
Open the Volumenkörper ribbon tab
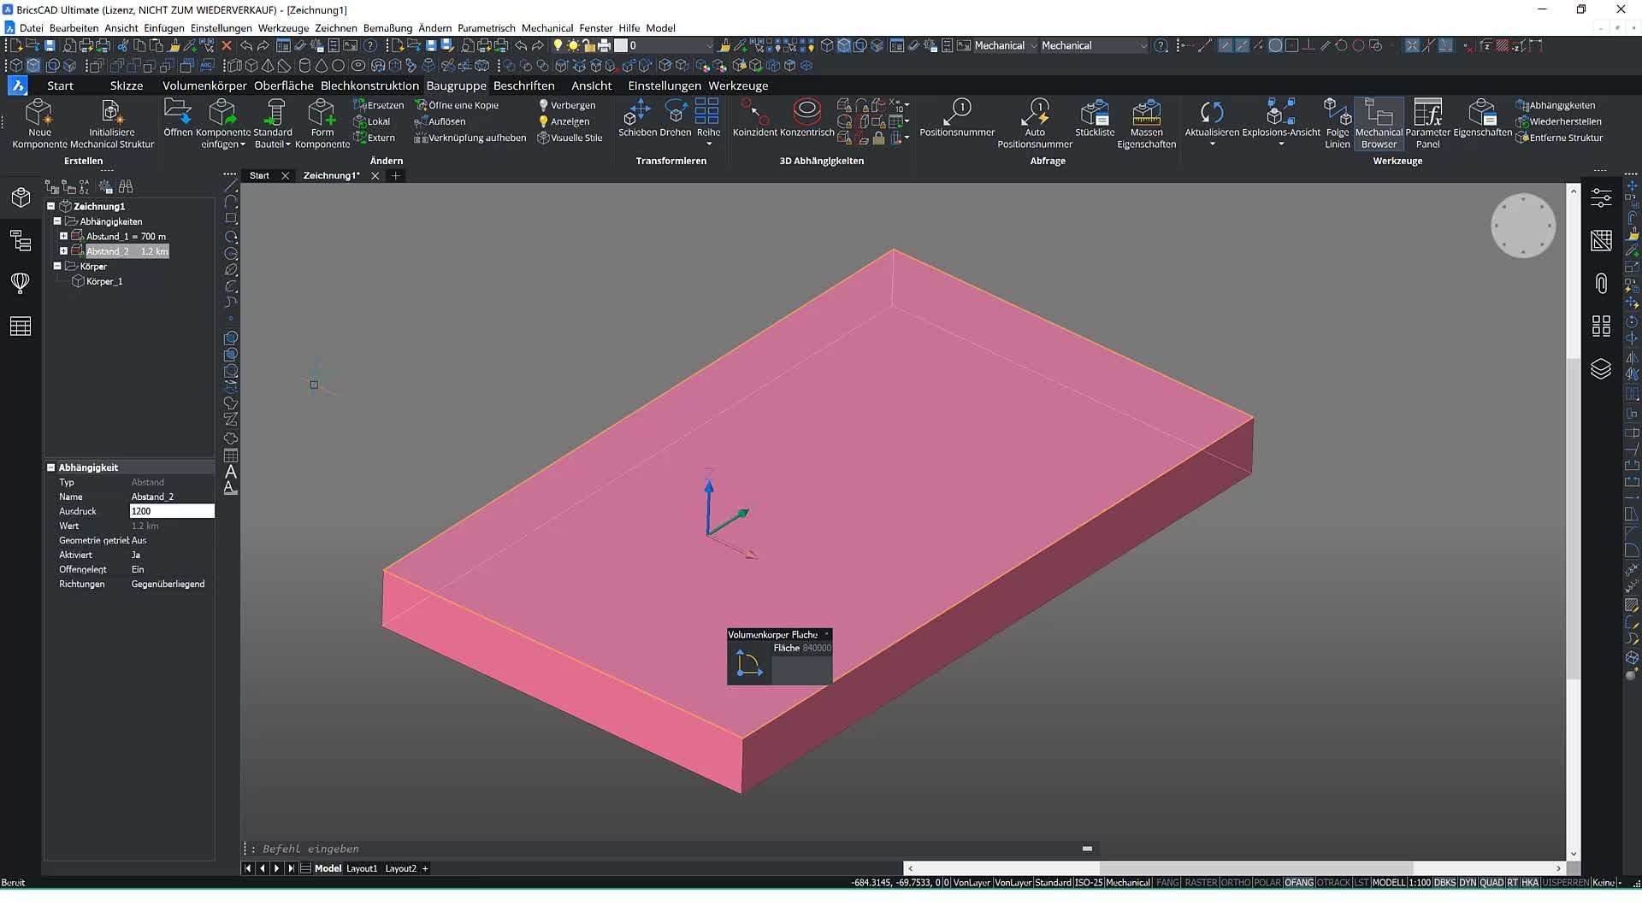coord(204,85)
